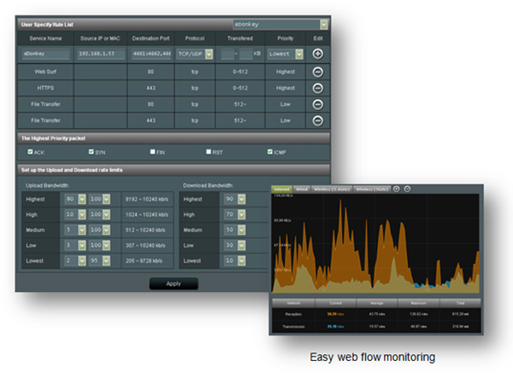
Task: Click the Source IP or MAC field
Action: point(101,53)
